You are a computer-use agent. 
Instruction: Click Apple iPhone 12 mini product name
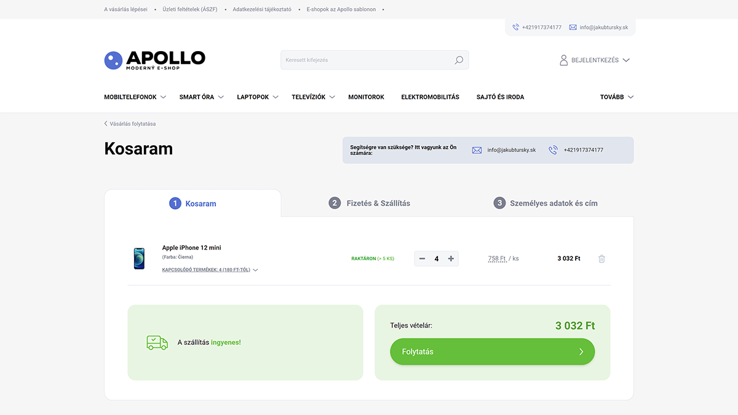point(192,248)
